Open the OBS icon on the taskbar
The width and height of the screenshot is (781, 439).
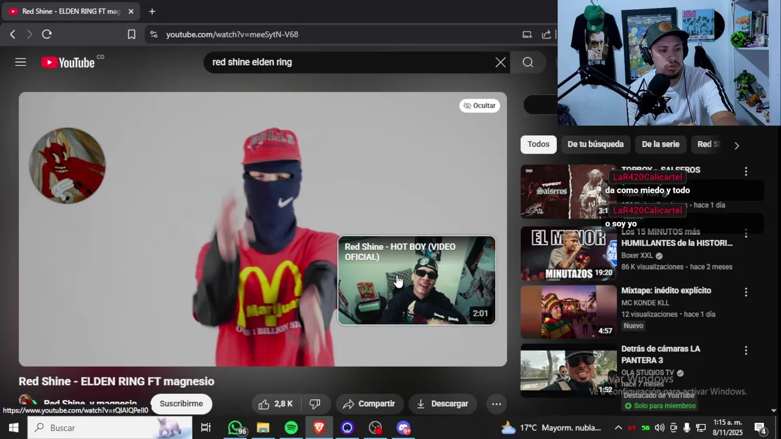(x=375, y=428)
